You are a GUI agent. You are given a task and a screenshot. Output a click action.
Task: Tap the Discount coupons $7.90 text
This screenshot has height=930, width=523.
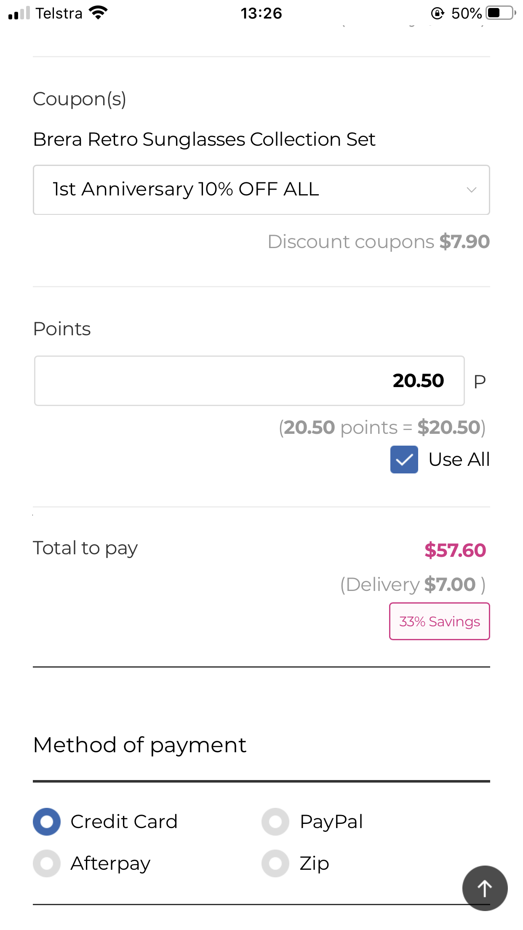[x=379, y=242]
